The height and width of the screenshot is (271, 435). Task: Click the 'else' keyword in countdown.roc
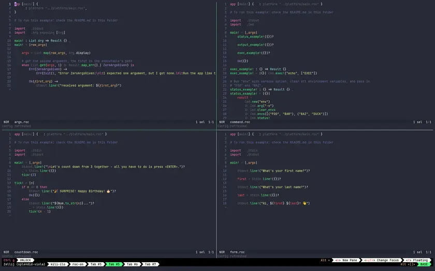(25, 199)
